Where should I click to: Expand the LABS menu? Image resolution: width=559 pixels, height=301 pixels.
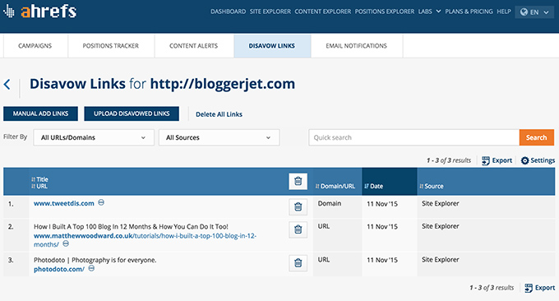(429, 12)
